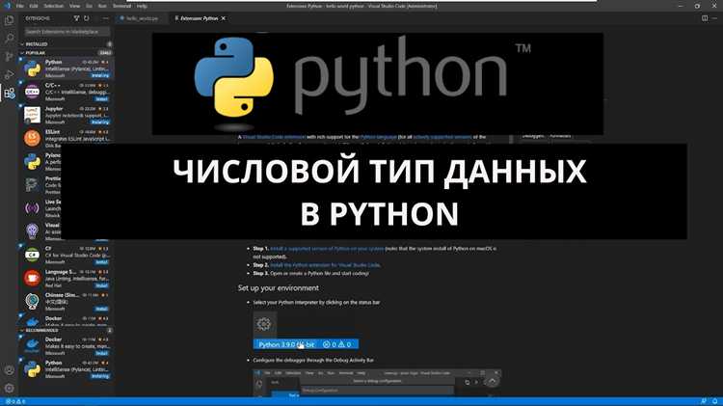Select the Extensions view icon
The width and height of the screenshot is (723, 406).
click(10, 94)
